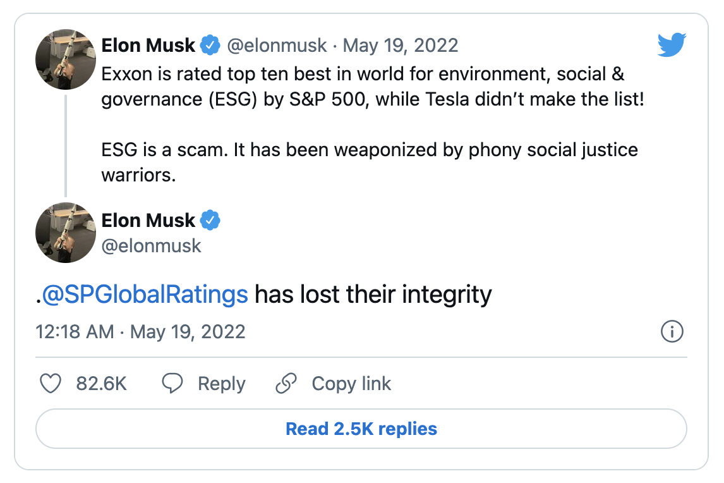Click the verified badge on the parent tweet

(210, 46)
